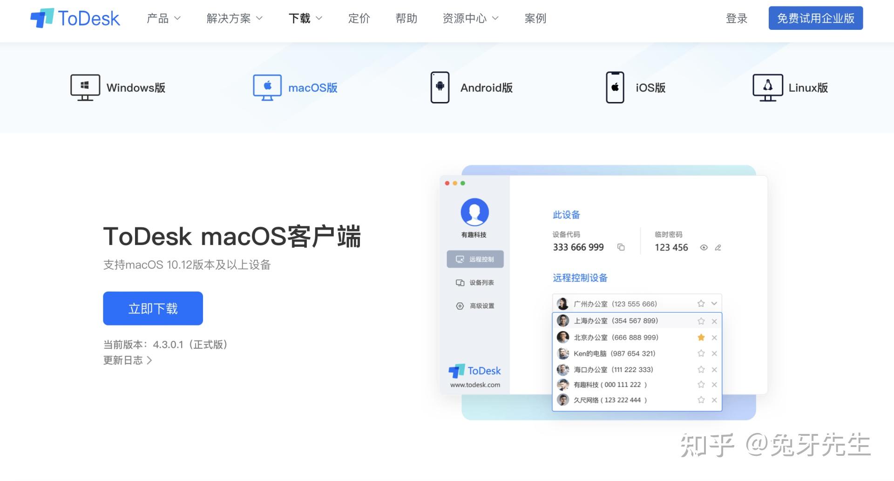
Task: Select the macOS apple monitor icon
Action: click(267, 88)
